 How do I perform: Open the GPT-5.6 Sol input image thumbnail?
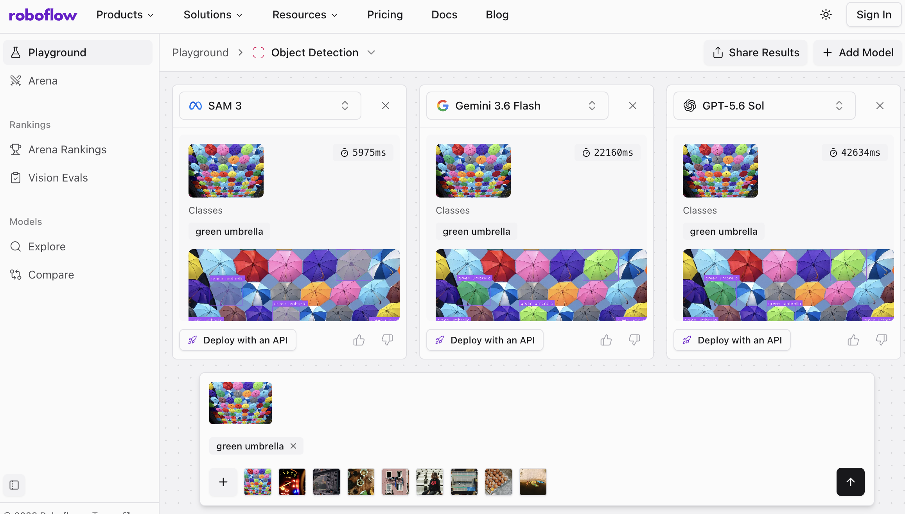pos(720,171)
